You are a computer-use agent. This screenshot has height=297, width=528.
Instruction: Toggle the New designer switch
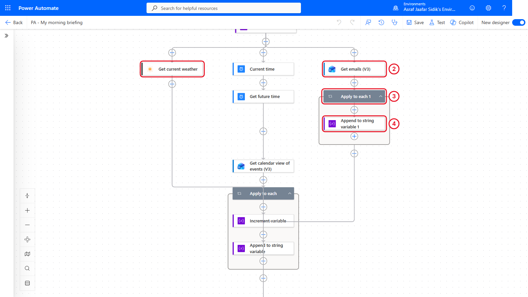(518, 22)
